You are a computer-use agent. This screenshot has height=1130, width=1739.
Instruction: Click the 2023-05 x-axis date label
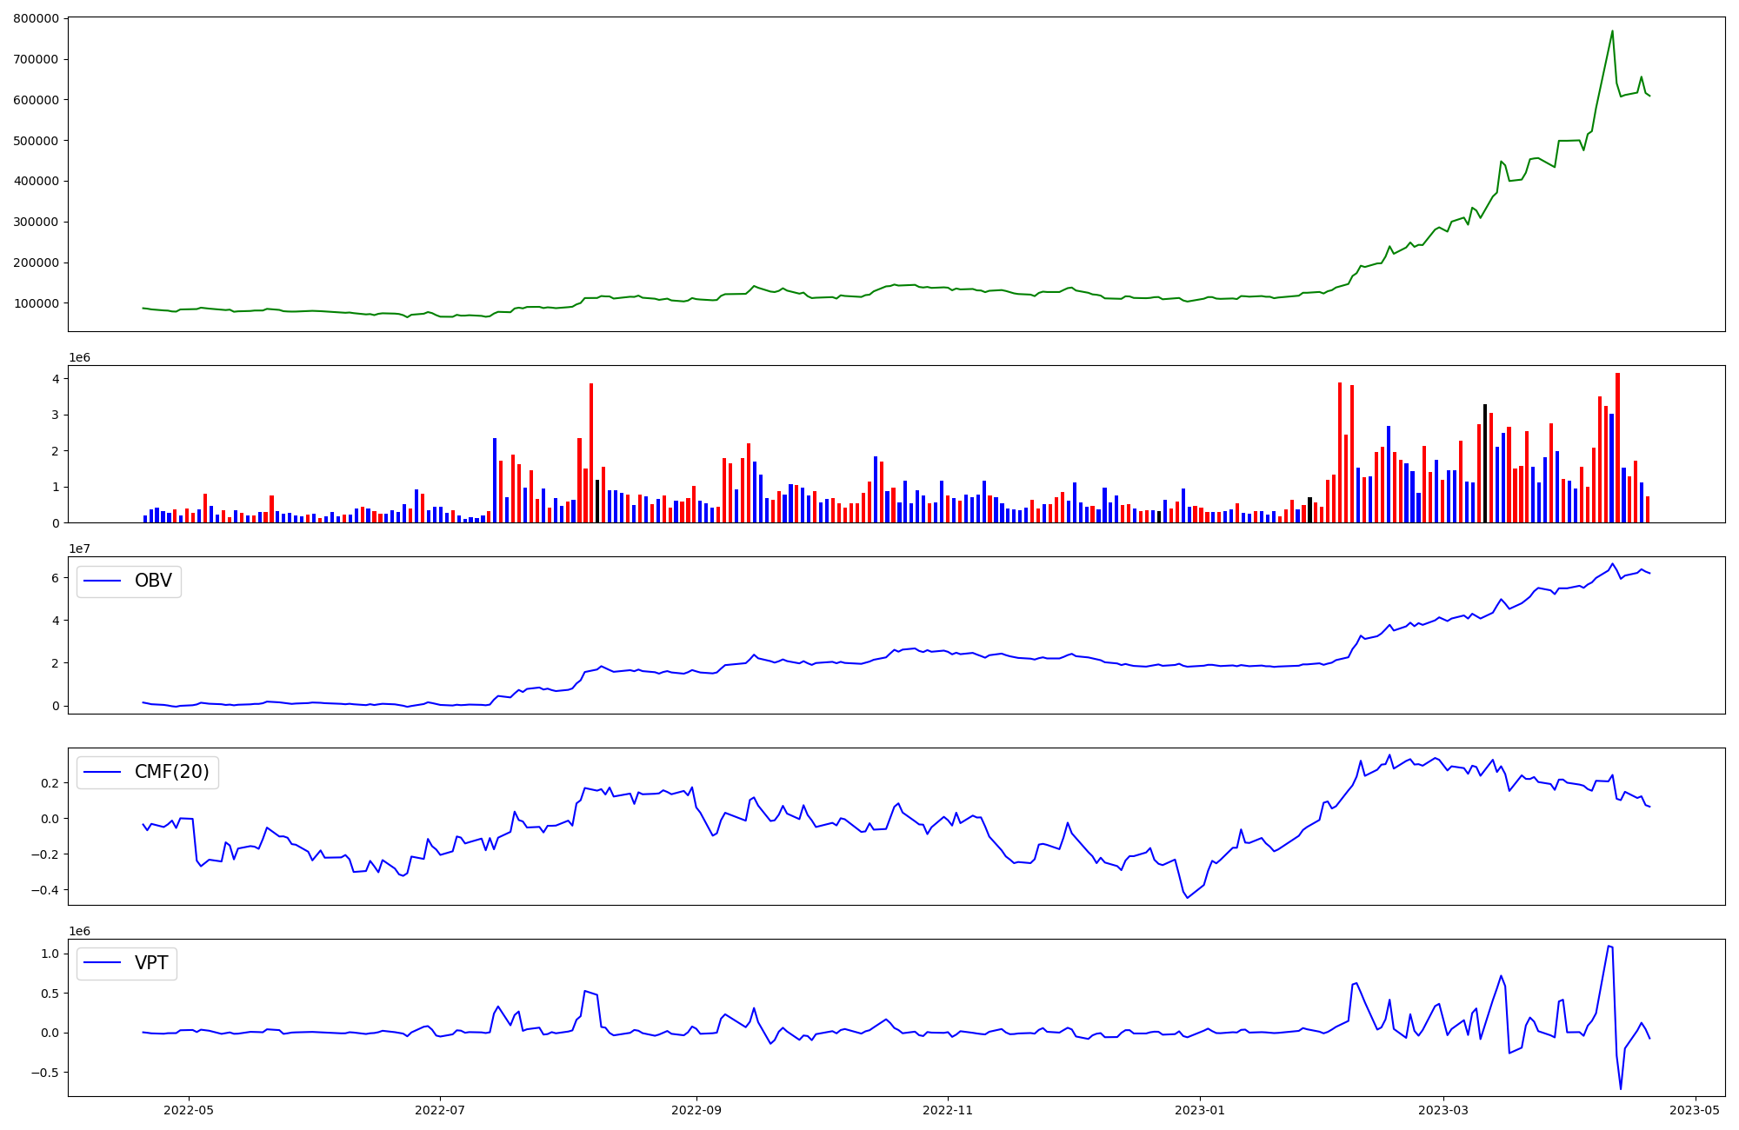[x=1695, y=1110]
